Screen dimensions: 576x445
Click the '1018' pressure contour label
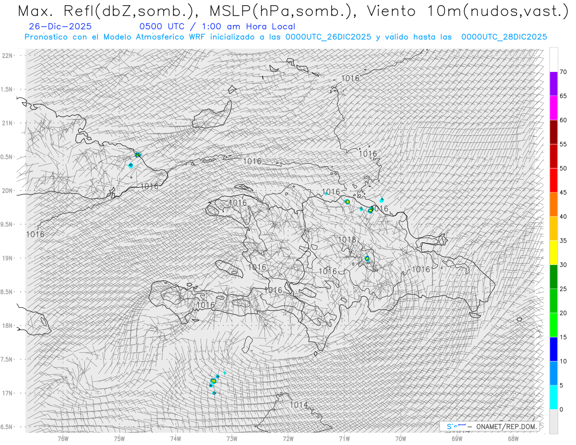pyautogui.click(x=347, y=240)
